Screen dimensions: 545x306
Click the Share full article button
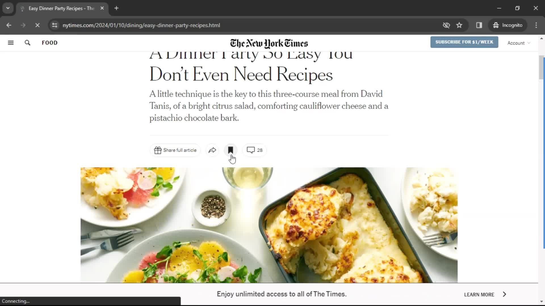tap(175, 150)
